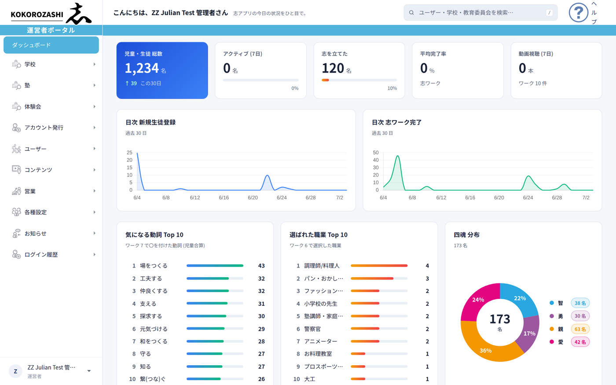Viewport: 616px width, 385px height.
Task: Click the お知らせ sidebar icon
Action: 16,233
